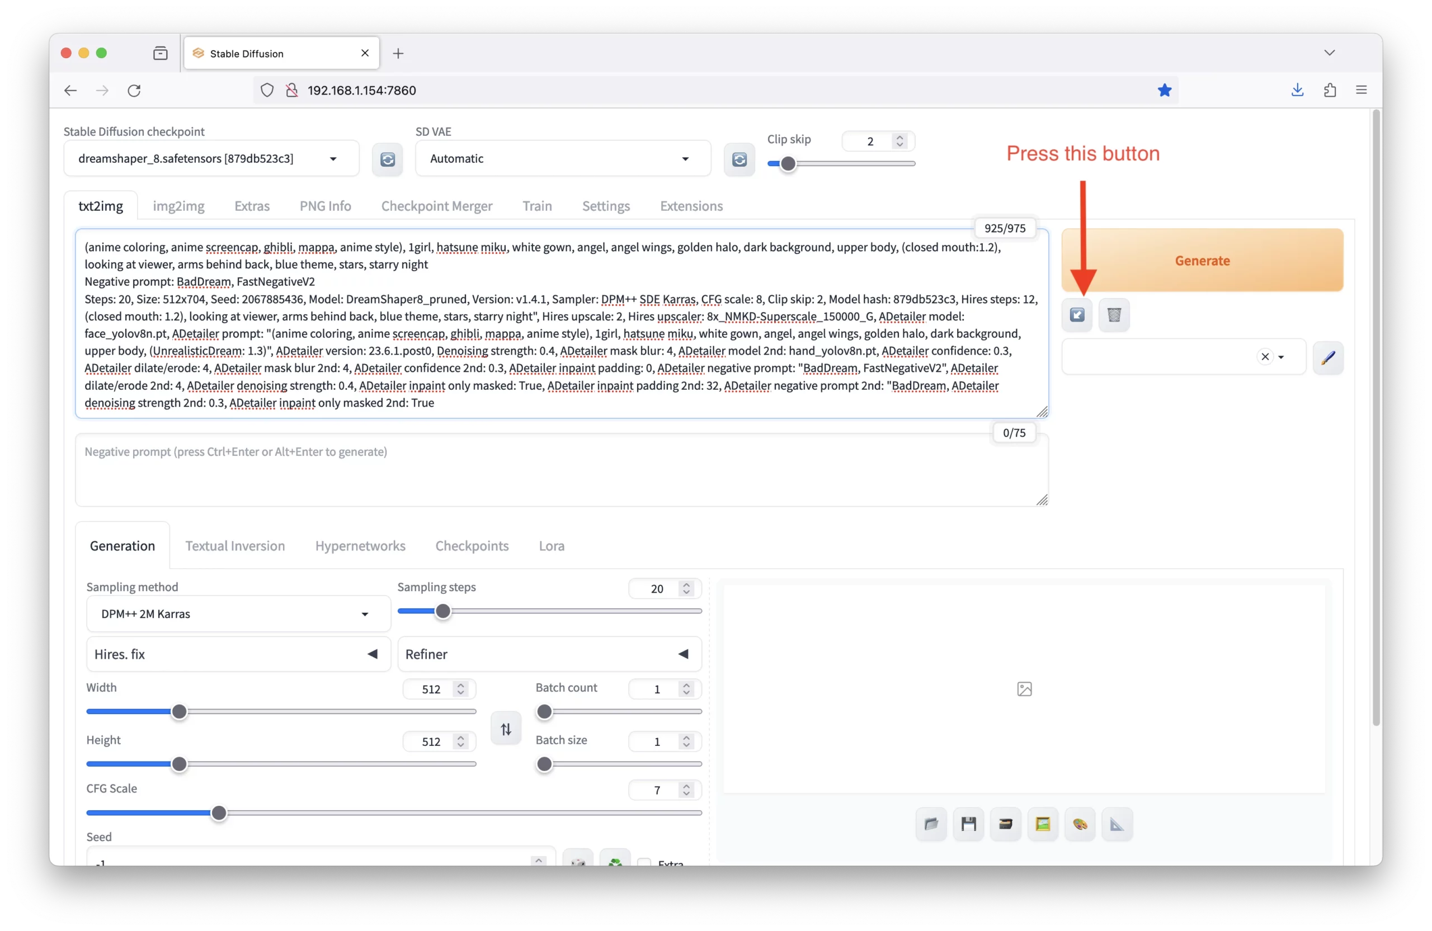Open the SD VAE dropdown
The image size is (1432, 931).
(563, 159)
